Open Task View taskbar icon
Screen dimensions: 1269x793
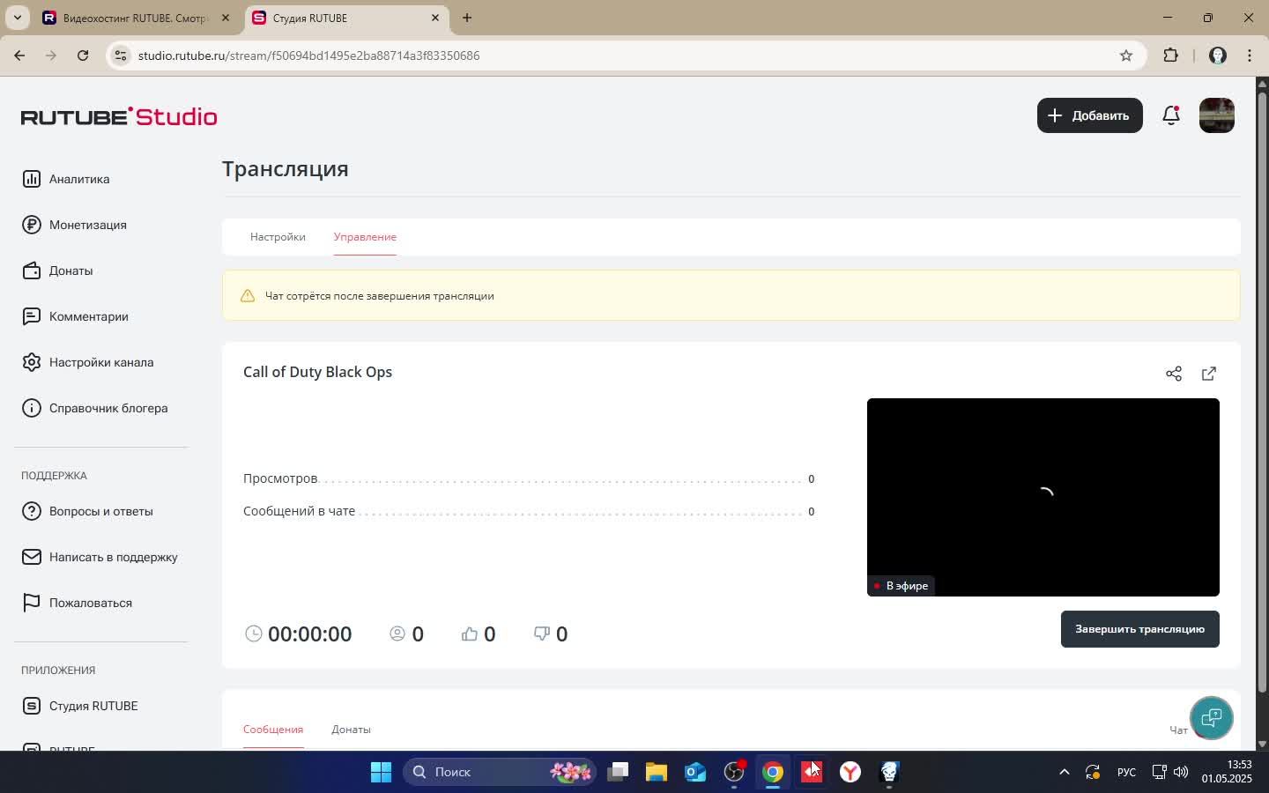tap(618, 772)
